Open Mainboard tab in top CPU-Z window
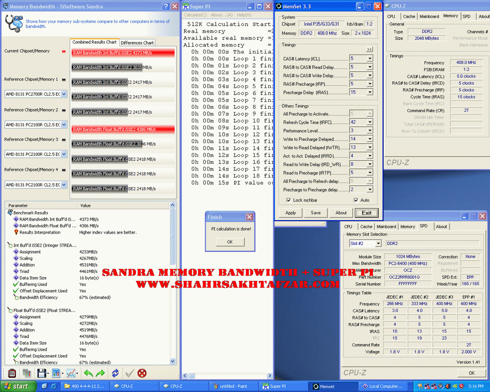Image resolution: width=490 pixels, height=392 pixels. 429,16
